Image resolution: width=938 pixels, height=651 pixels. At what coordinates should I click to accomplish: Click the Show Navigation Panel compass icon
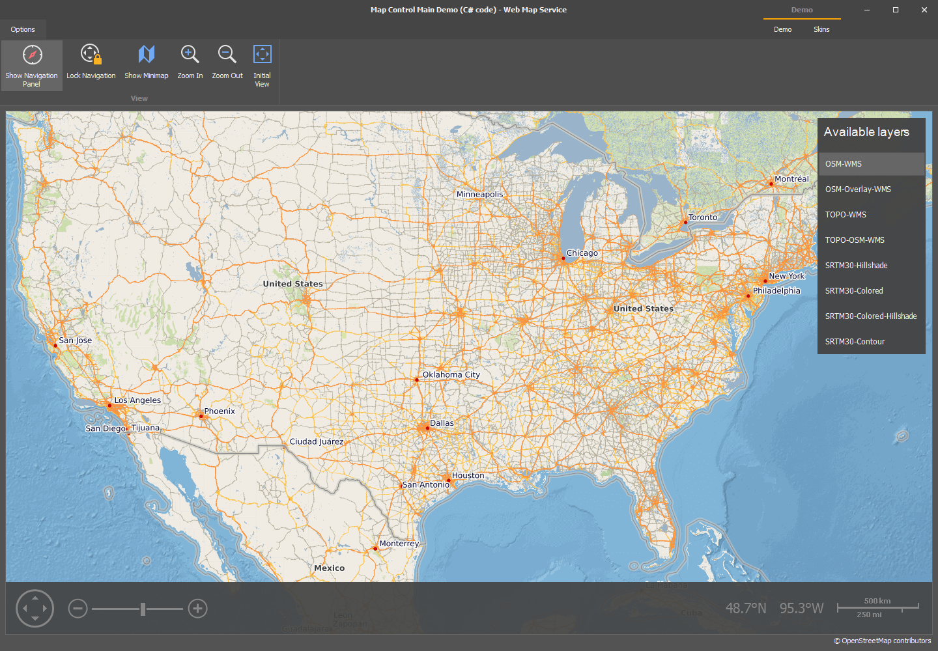[x=31, y=54]
